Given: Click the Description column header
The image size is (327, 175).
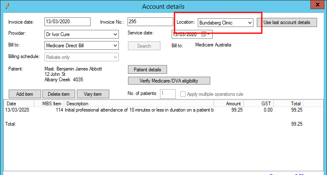Looking at the screenshot, I should point(138,103).
